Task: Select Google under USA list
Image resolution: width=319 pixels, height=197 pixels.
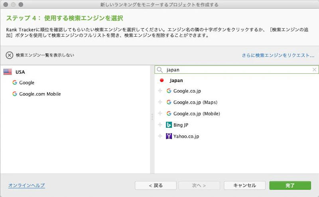Action: [x=27, y=83]
